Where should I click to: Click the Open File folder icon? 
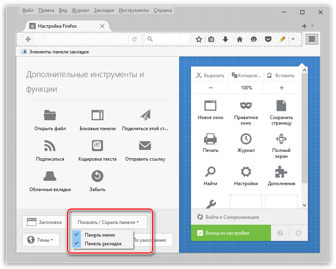50,115
